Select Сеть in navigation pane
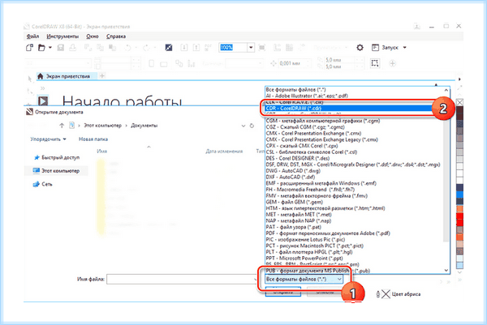The height and width of the screenshot is (325, 487). (43, 184)
